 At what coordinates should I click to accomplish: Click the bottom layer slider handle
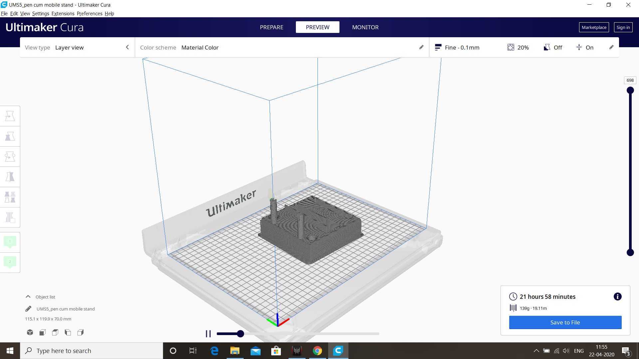pos(630,253)
